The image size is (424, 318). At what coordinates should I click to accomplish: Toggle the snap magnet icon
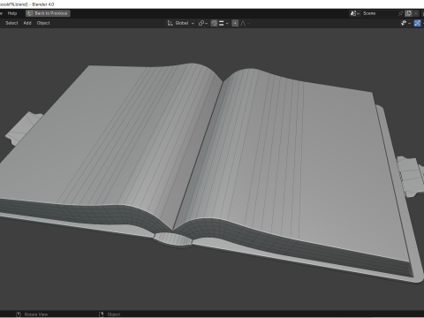pos(214,23)
